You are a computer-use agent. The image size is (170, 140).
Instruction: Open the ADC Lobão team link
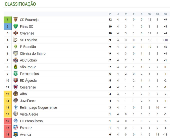pyautogui.click(x=28, y=60)
